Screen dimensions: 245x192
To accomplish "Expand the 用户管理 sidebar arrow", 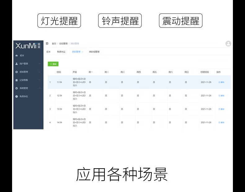I will (x=40, y=64).
